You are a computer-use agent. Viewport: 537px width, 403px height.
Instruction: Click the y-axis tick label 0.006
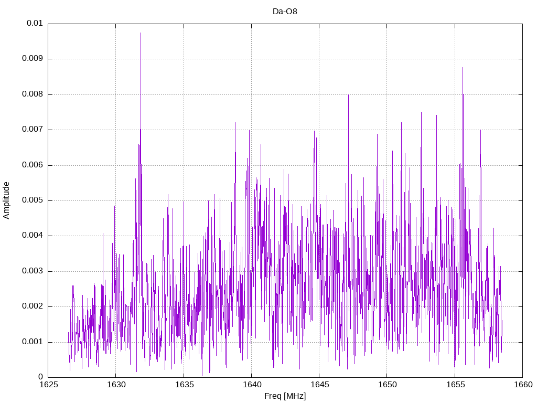(x=33, y=165)
